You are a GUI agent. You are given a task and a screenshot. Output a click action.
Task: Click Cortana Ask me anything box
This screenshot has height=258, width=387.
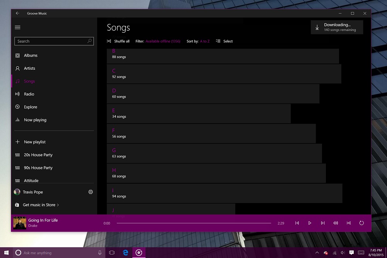coord(58,253)
